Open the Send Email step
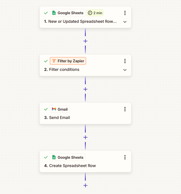 59,118
